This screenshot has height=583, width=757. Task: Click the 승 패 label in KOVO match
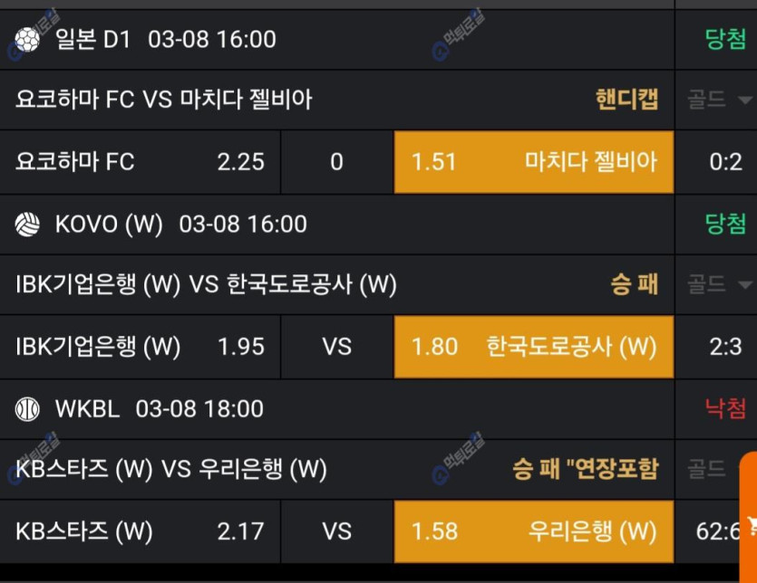(634, 285)
